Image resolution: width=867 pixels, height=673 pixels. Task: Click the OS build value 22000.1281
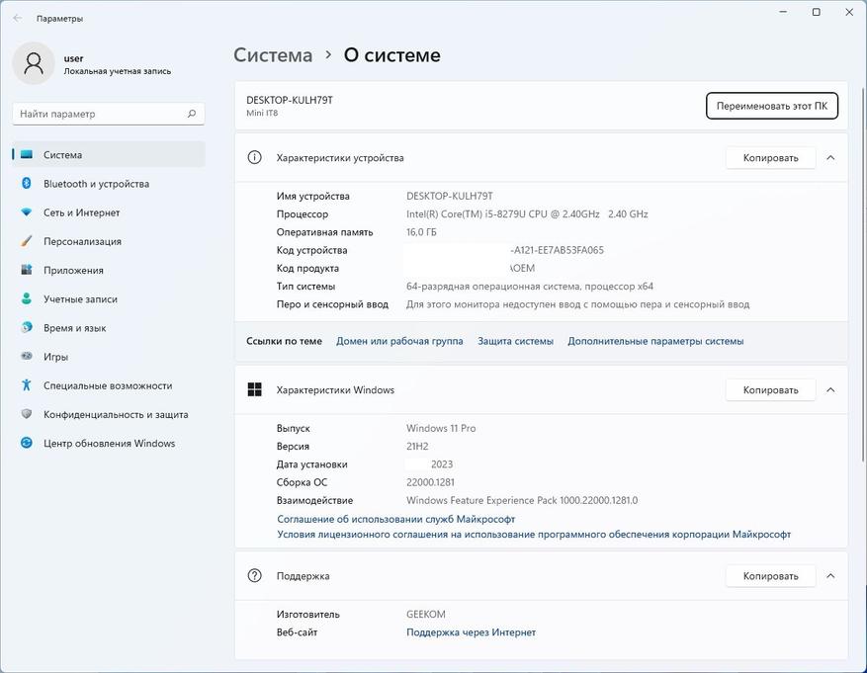(430, 482)
